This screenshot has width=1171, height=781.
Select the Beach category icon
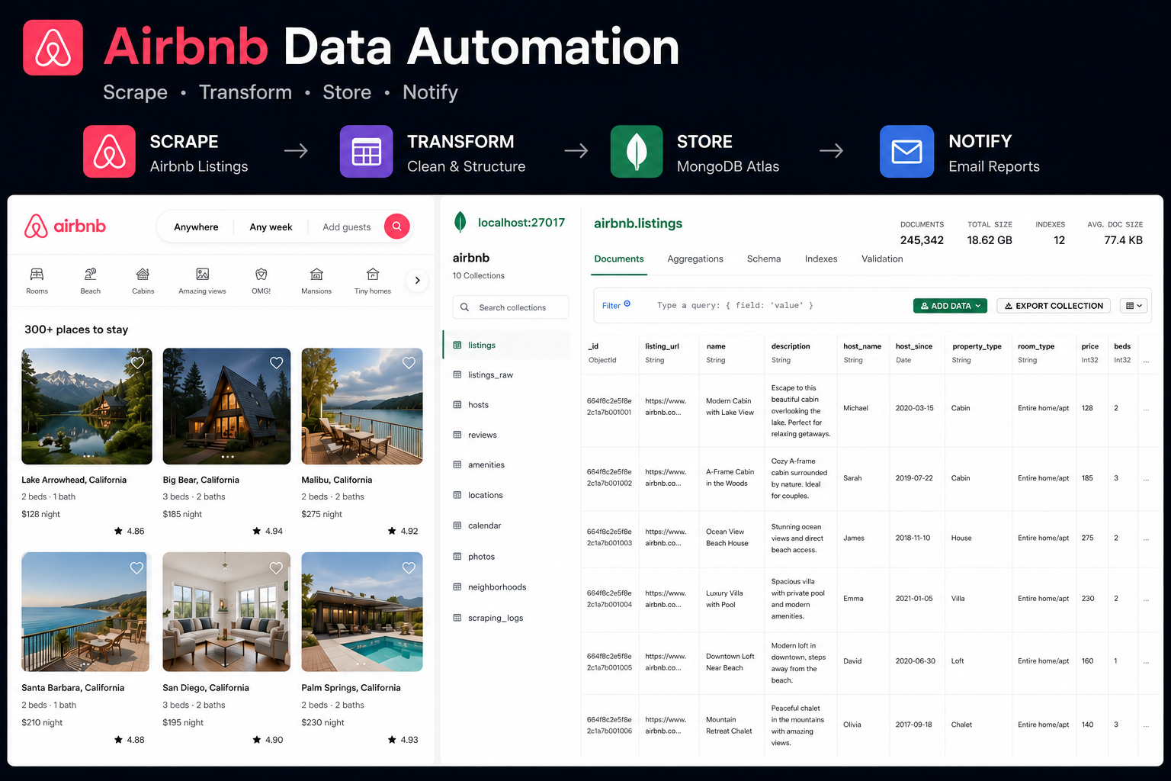90,274
